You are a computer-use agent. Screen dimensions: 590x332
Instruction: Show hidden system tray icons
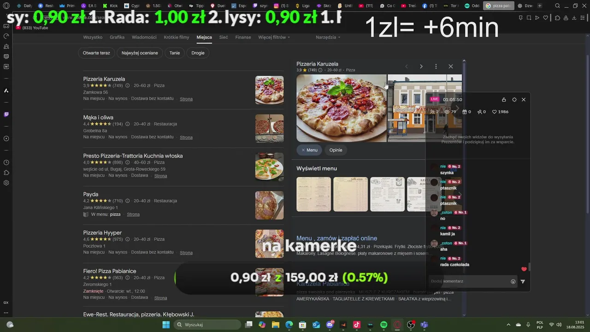tap(508, 325)
